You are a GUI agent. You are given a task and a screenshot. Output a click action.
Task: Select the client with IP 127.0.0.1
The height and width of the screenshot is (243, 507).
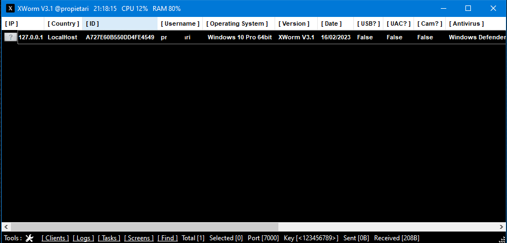pos(31,38)
